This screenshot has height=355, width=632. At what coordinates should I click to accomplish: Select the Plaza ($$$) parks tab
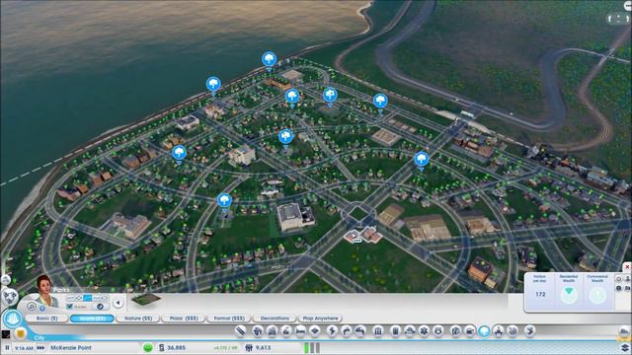click(x=184, y=319)
